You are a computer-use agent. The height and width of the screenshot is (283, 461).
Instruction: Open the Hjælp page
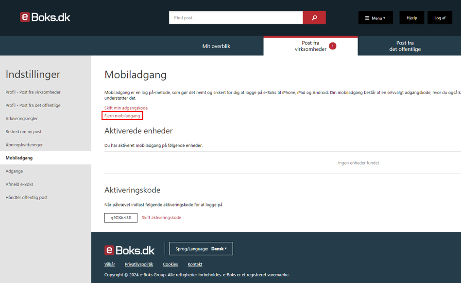point(411,18)
